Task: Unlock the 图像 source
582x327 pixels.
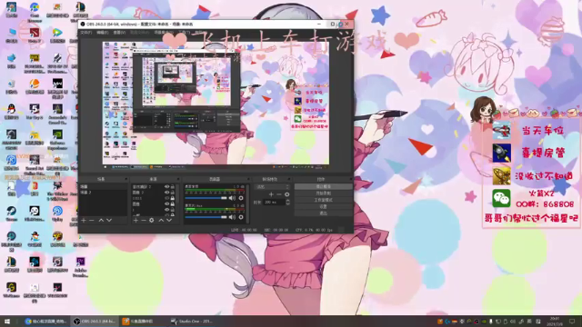Action: [x=172, y=203]
